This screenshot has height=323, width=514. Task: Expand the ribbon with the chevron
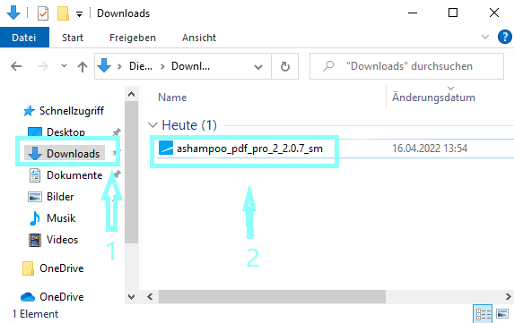pyautogui.click(x=485, y=37)
